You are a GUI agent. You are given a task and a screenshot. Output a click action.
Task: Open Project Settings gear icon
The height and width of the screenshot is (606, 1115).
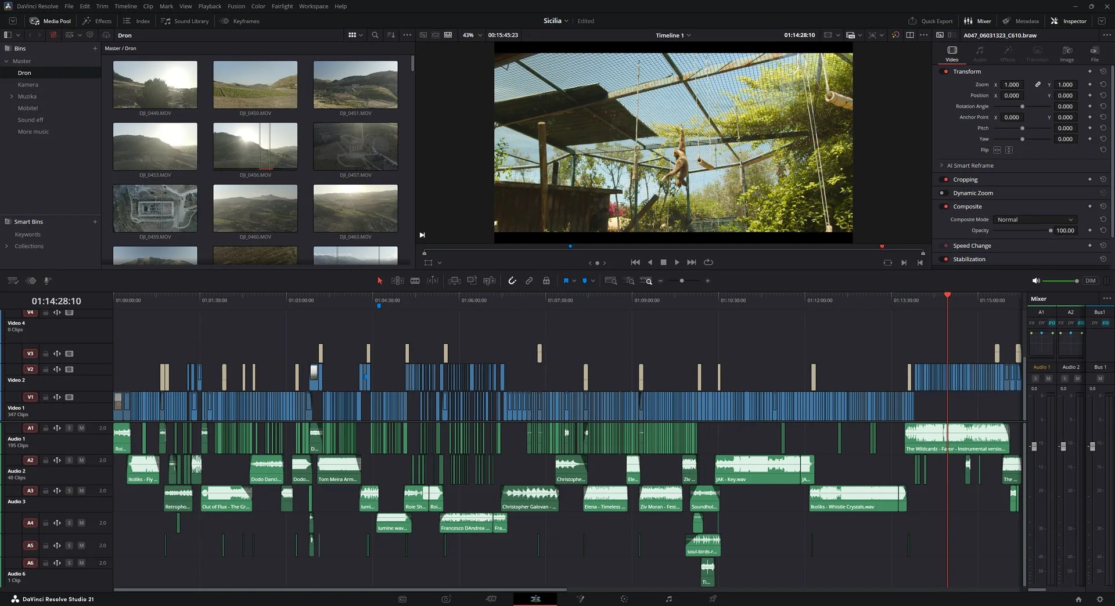tap(1099, 599)
